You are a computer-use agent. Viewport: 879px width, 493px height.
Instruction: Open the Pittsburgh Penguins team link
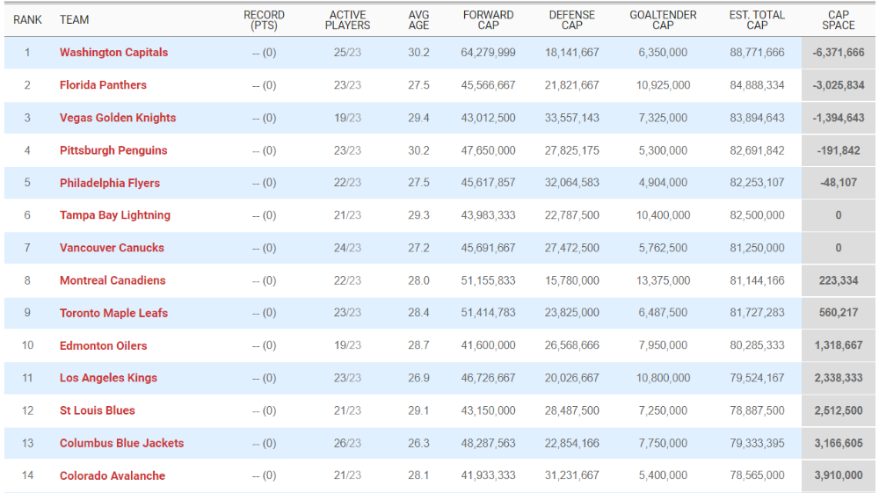point(113,150)
